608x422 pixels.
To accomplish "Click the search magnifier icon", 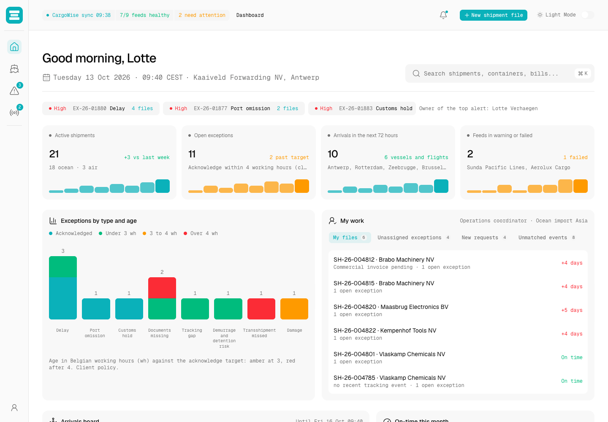I will pos(416,73).
